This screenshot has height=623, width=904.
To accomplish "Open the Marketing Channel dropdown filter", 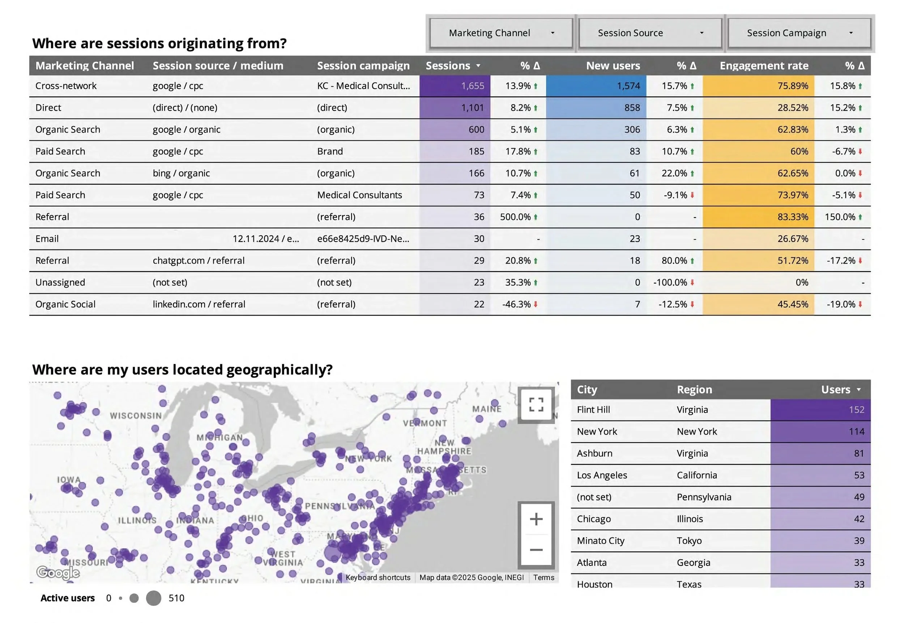I will tap(501, 33).
